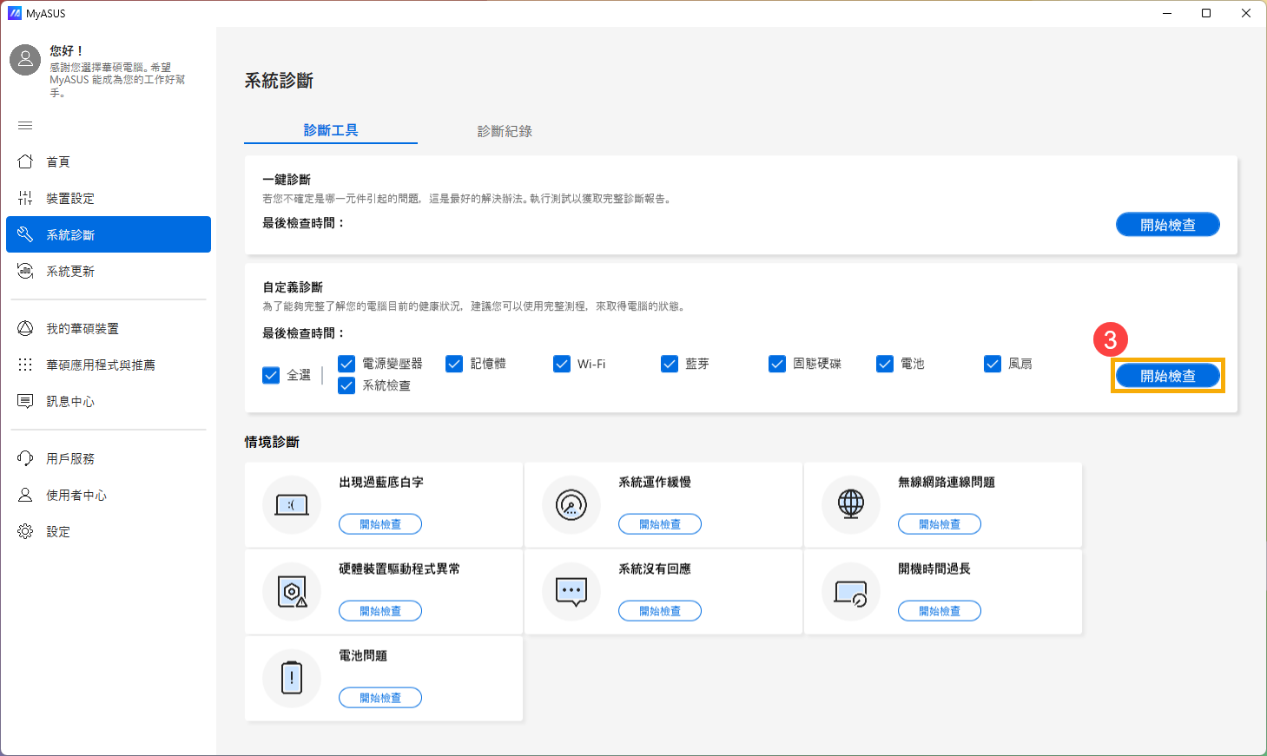
Task: Click the grid icon beside 華碩應用程式與推薦
Action: 25,365
